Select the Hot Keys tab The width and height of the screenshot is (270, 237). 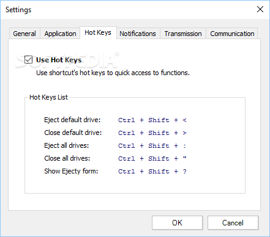98,32
